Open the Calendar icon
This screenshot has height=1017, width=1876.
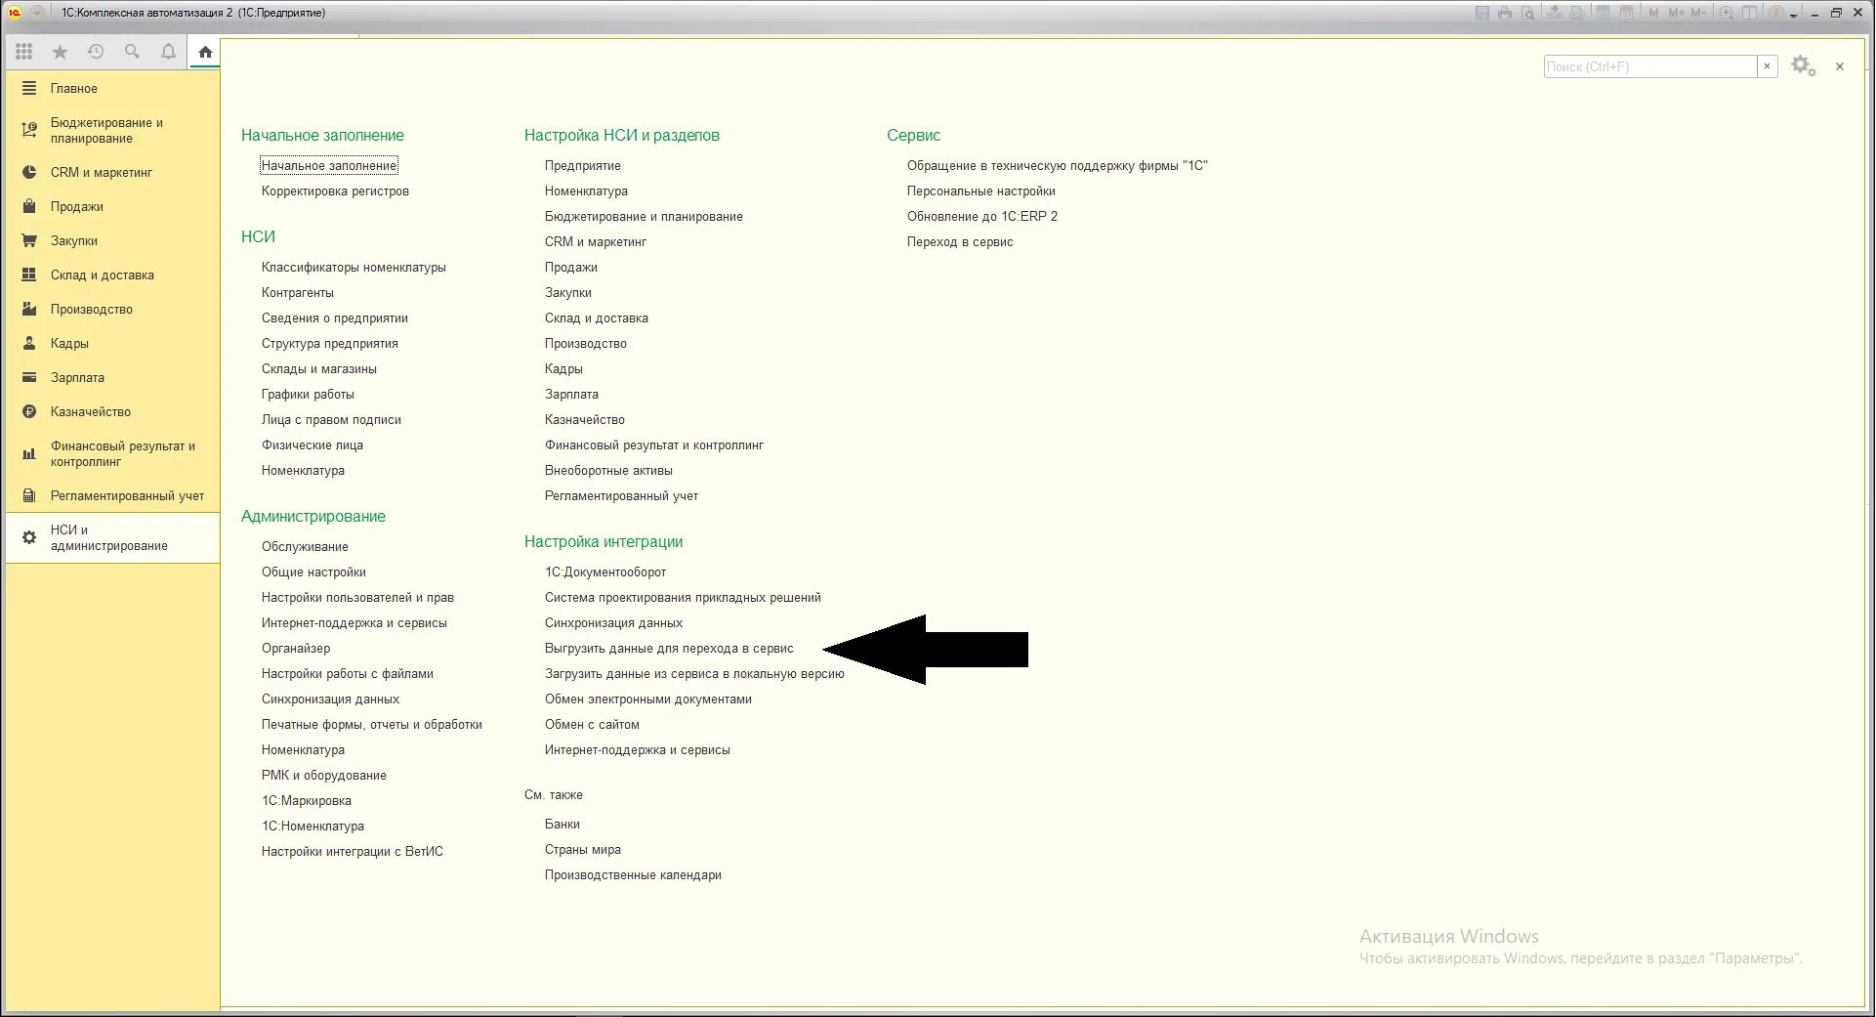[1626, 13]
